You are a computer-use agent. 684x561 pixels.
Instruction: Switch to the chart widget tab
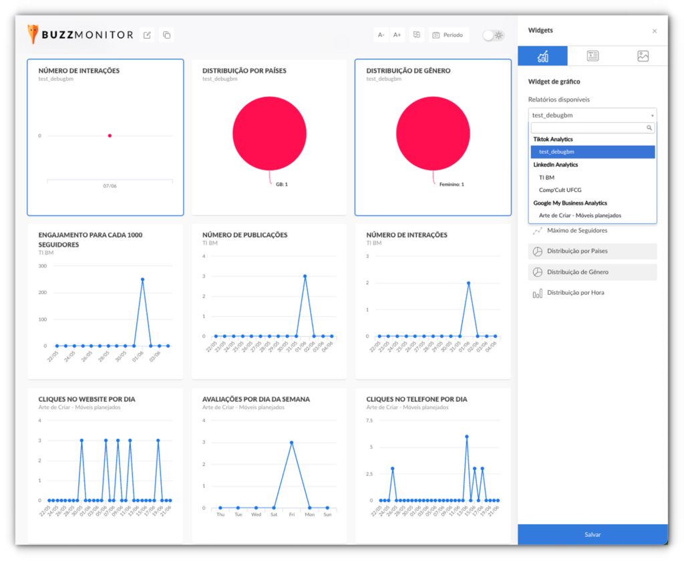(542, 56)
